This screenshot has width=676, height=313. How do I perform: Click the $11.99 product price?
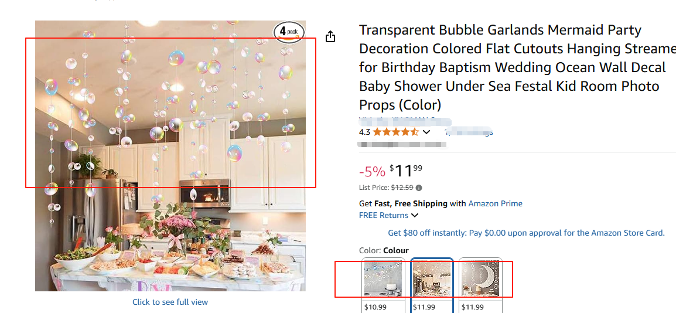point(405,171)
